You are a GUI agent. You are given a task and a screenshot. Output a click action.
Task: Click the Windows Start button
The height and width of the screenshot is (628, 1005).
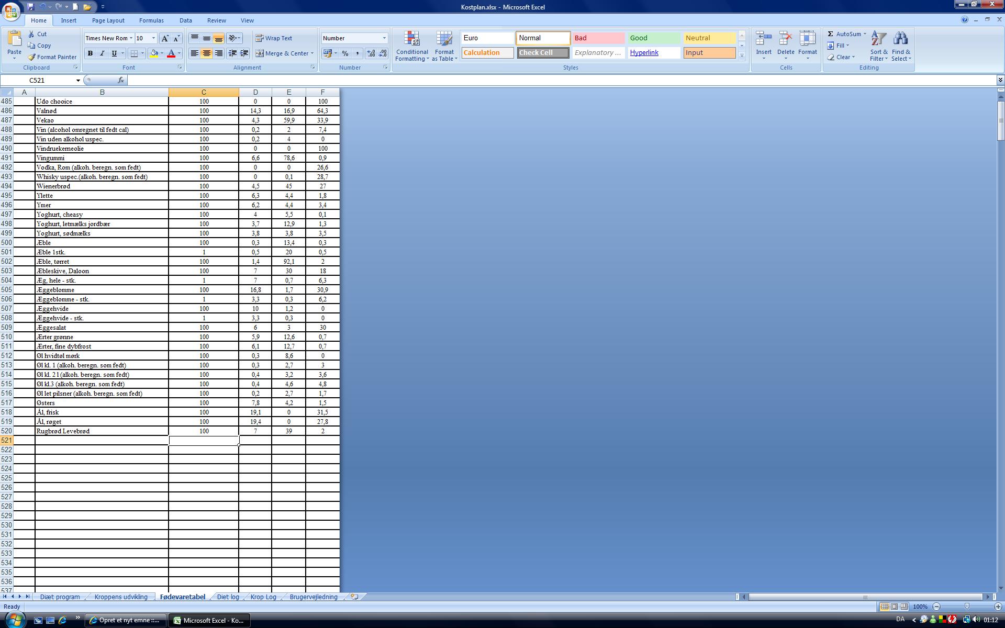(14, 620)
